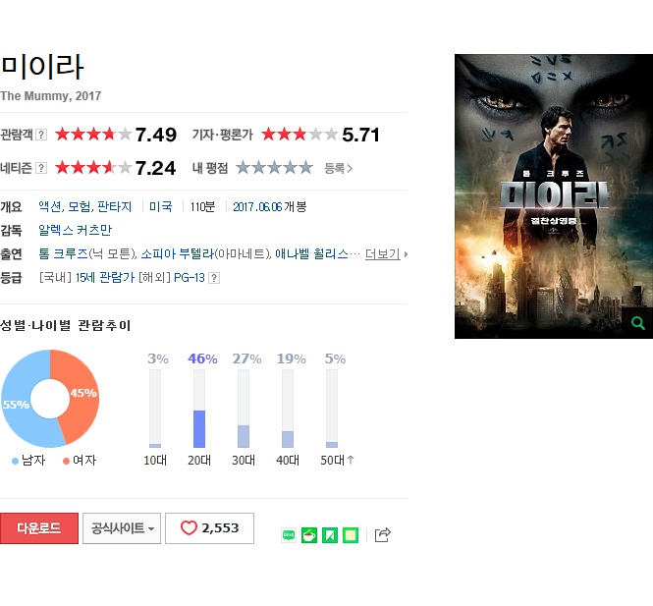Image resolution: width=653 pixels, height=606 pixels.
Task: Open the 공식사이트 dropdown
Action: [x=122, y=528]
